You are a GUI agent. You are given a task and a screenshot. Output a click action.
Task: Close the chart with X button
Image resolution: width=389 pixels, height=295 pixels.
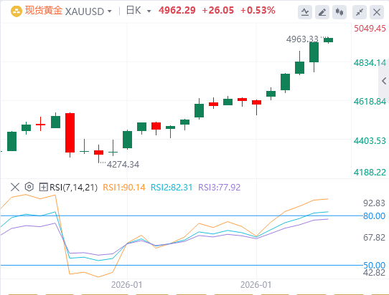pos(377,12)
